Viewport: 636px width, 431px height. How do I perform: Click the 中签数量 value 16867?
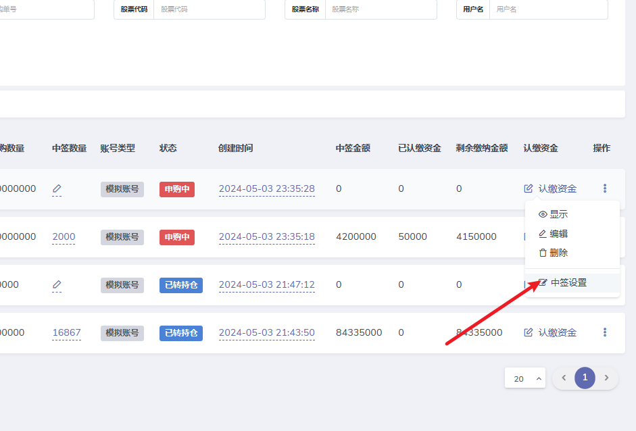tap(66, 332)
